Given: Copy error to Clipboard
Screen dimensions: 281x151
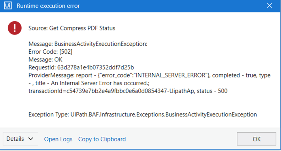Looking at the screenshot, I should tap(102, 139).
